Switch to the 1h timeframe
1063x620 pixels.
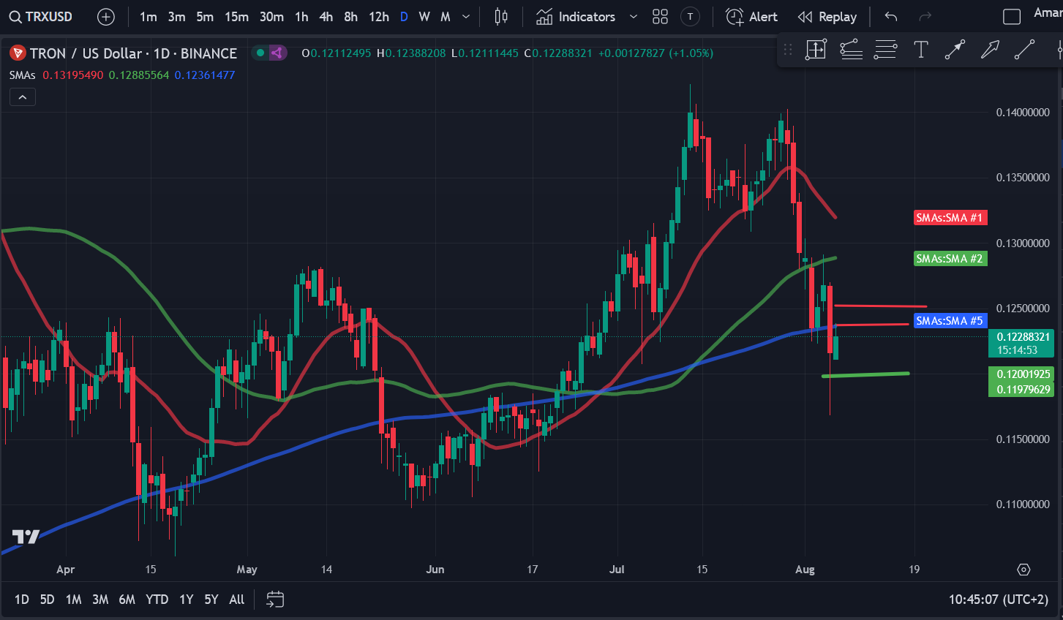coord(301,17)
